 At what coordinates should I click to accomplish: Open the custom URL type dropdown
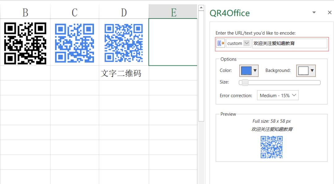(x=246, y=44)
